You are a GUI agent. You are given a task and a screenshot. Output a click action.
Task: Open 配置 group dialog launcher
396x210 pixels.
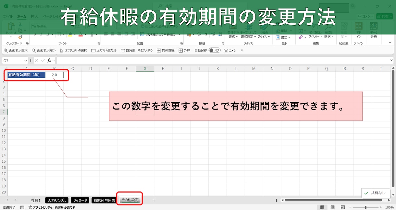click(181, 43)
